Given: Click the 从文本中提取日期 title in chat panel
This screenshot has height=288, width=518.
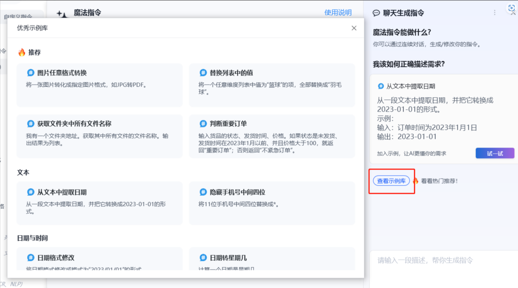Looking at the screenshot, I should [411, 86].
